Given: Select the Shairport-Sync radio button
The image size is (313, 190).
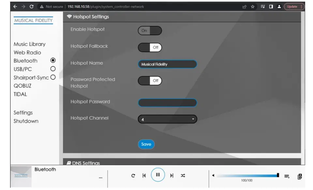Looking at the screenshot, I should point(53,77).
